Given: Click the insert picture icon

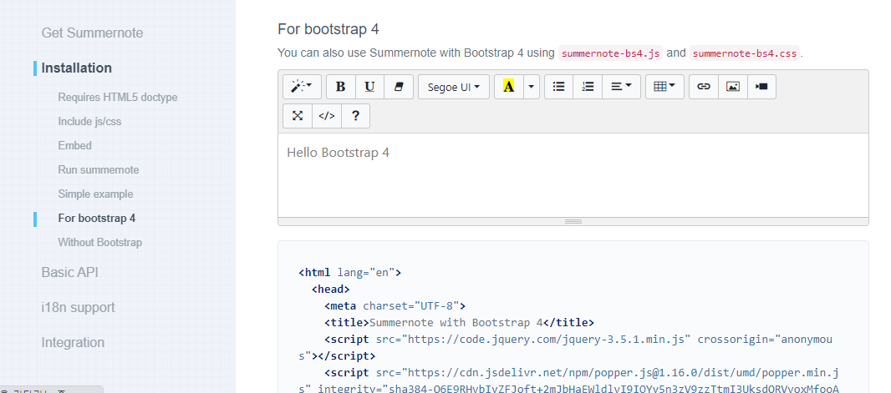Looking at the screenshot, I should click(733, 87).
